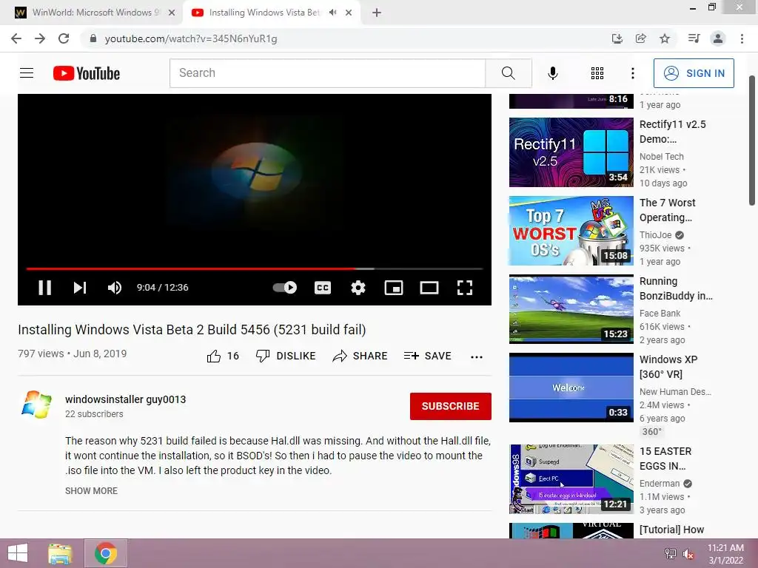The height and width of the screenshot is (568, 758).
Task: Open the Chrome profile menu
Action: point(718,38)
